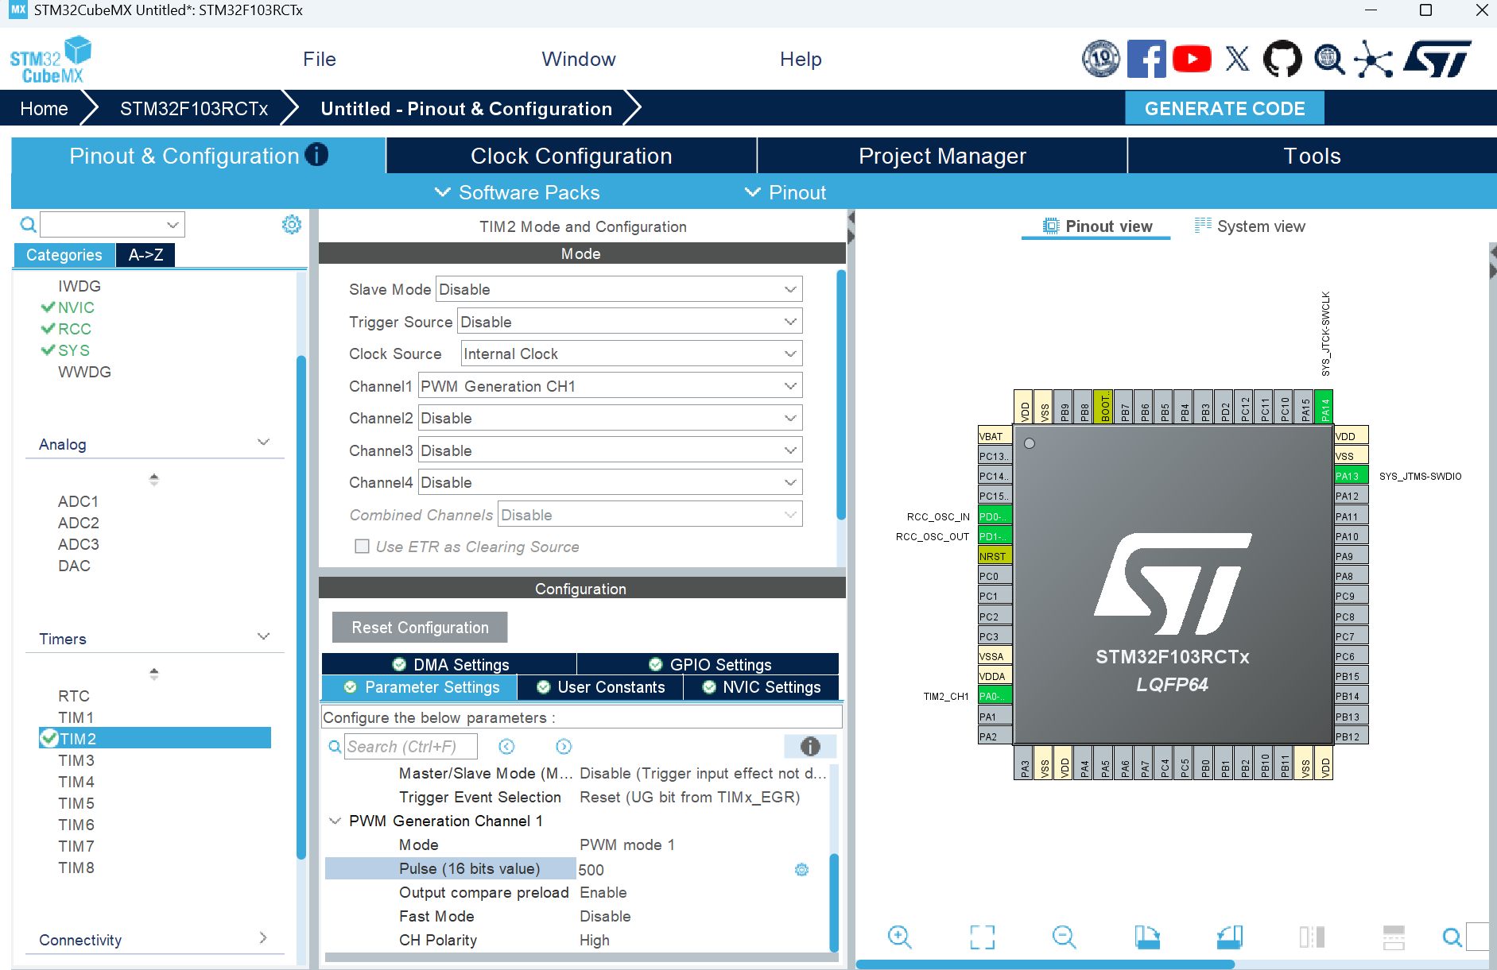Rotate the chip view clockwise
This screenshot has height=970, width=1497.
pyautogui.click(x=1147, y=937)
